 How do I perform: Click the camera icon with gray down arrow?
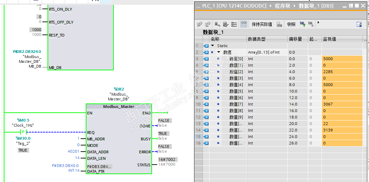pyautogui.click(x=311, y=24)
